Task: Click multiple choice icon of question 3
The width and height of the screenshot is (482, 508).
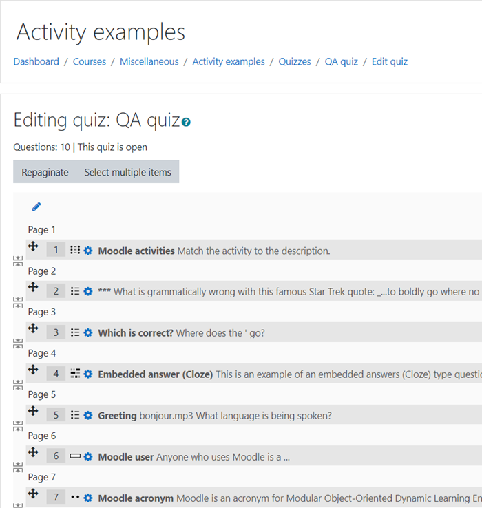Action: pos(75,332)
